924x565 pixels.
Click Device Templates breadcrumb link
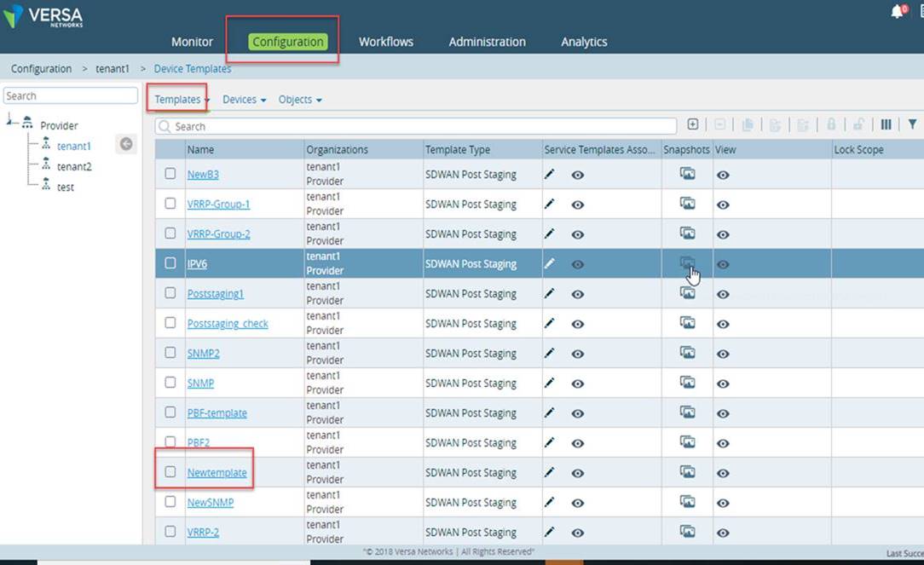tap(192, 69)
